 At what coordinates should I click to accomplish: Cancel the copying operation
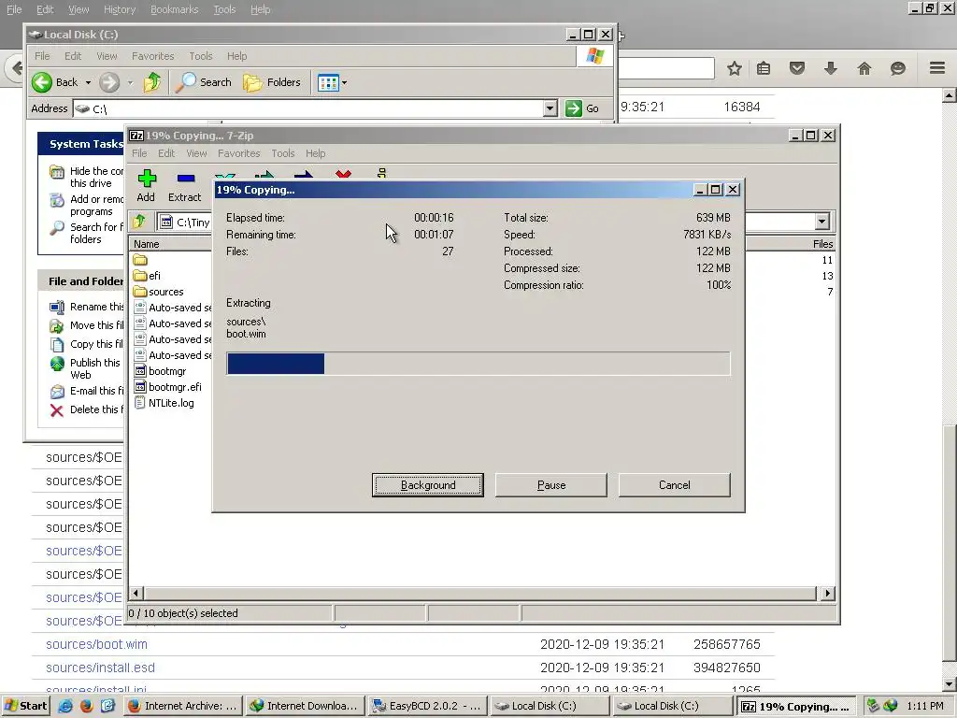pyautogui.click(x=675, y=485)
